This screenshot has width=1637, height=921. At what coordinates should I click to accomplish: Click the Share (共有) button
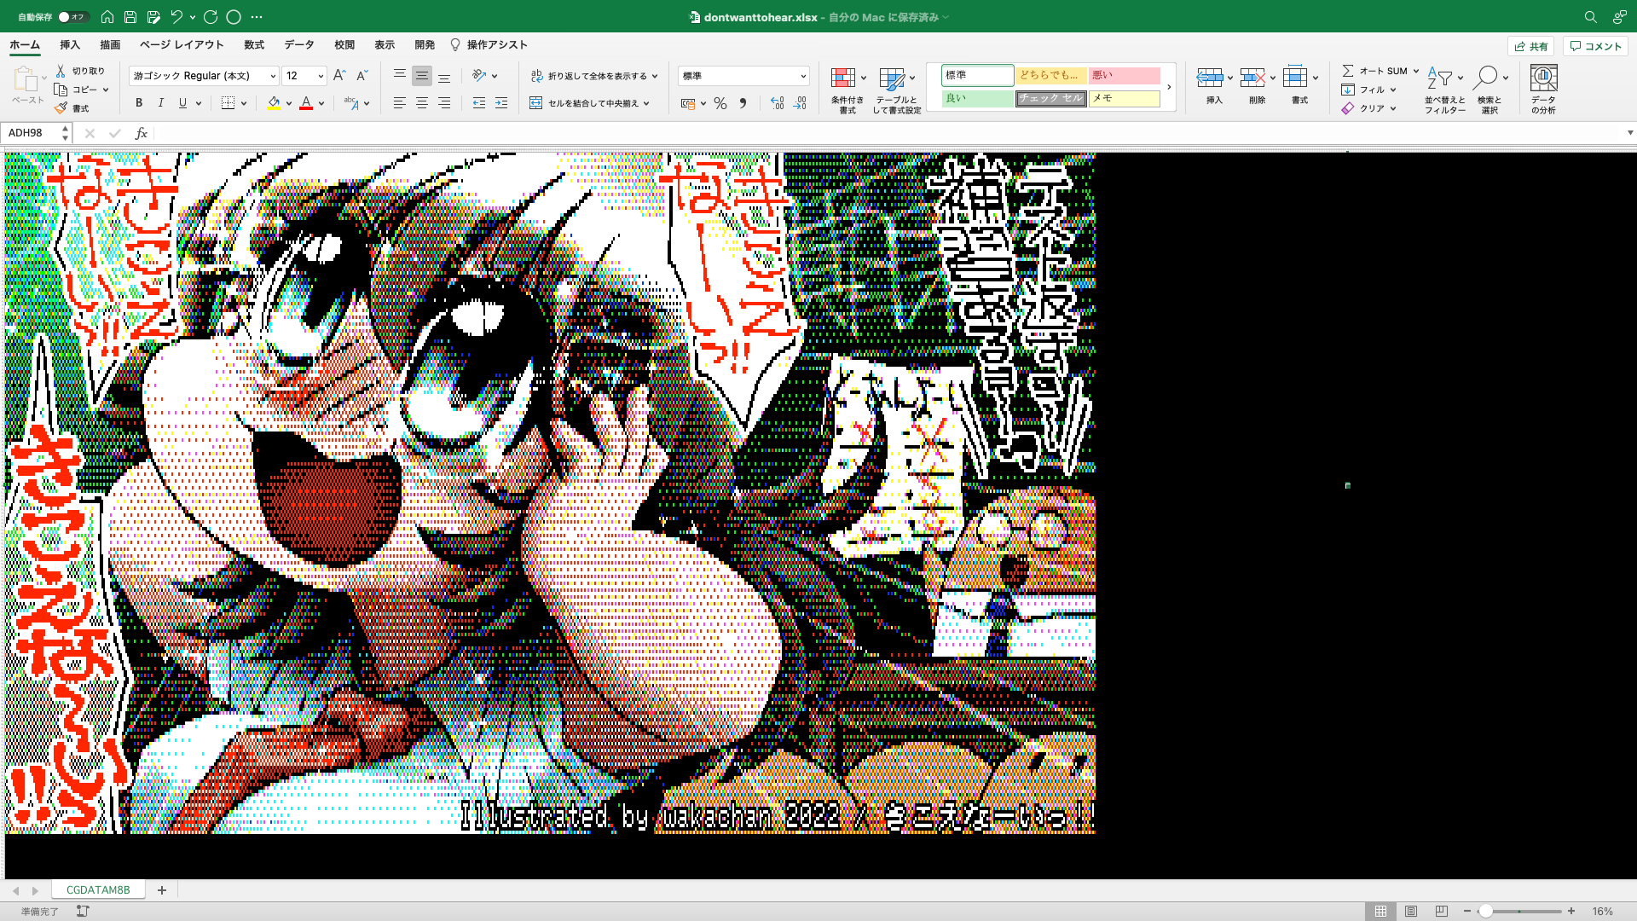click(1531, 46)
